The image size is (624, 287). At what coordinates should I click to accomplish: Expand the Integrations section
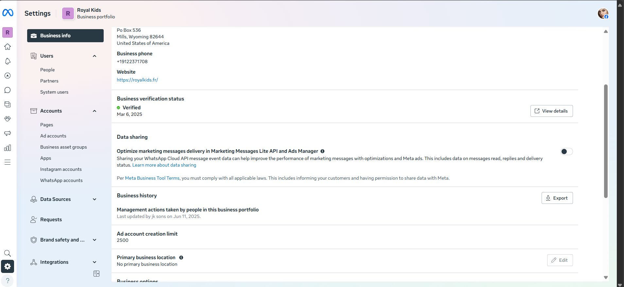click(95, 262)
